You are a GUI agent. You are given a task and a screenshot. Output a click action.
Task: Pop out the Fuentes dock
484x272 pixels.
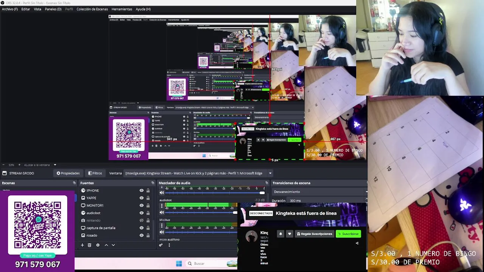click(153, 183)
